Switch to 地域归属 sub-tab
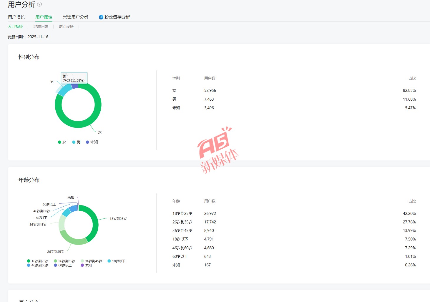The width and height of the screenshot is (430, 302). click(41, 26)
